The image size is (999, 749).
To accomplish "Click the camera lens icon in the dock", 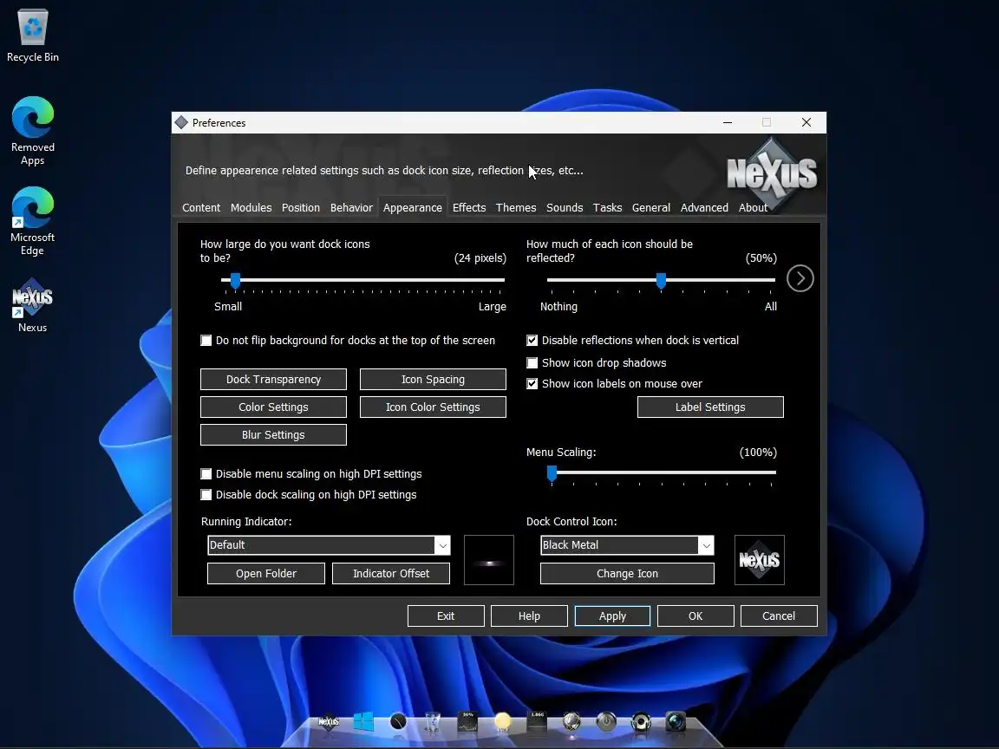I will click(676, 721).
